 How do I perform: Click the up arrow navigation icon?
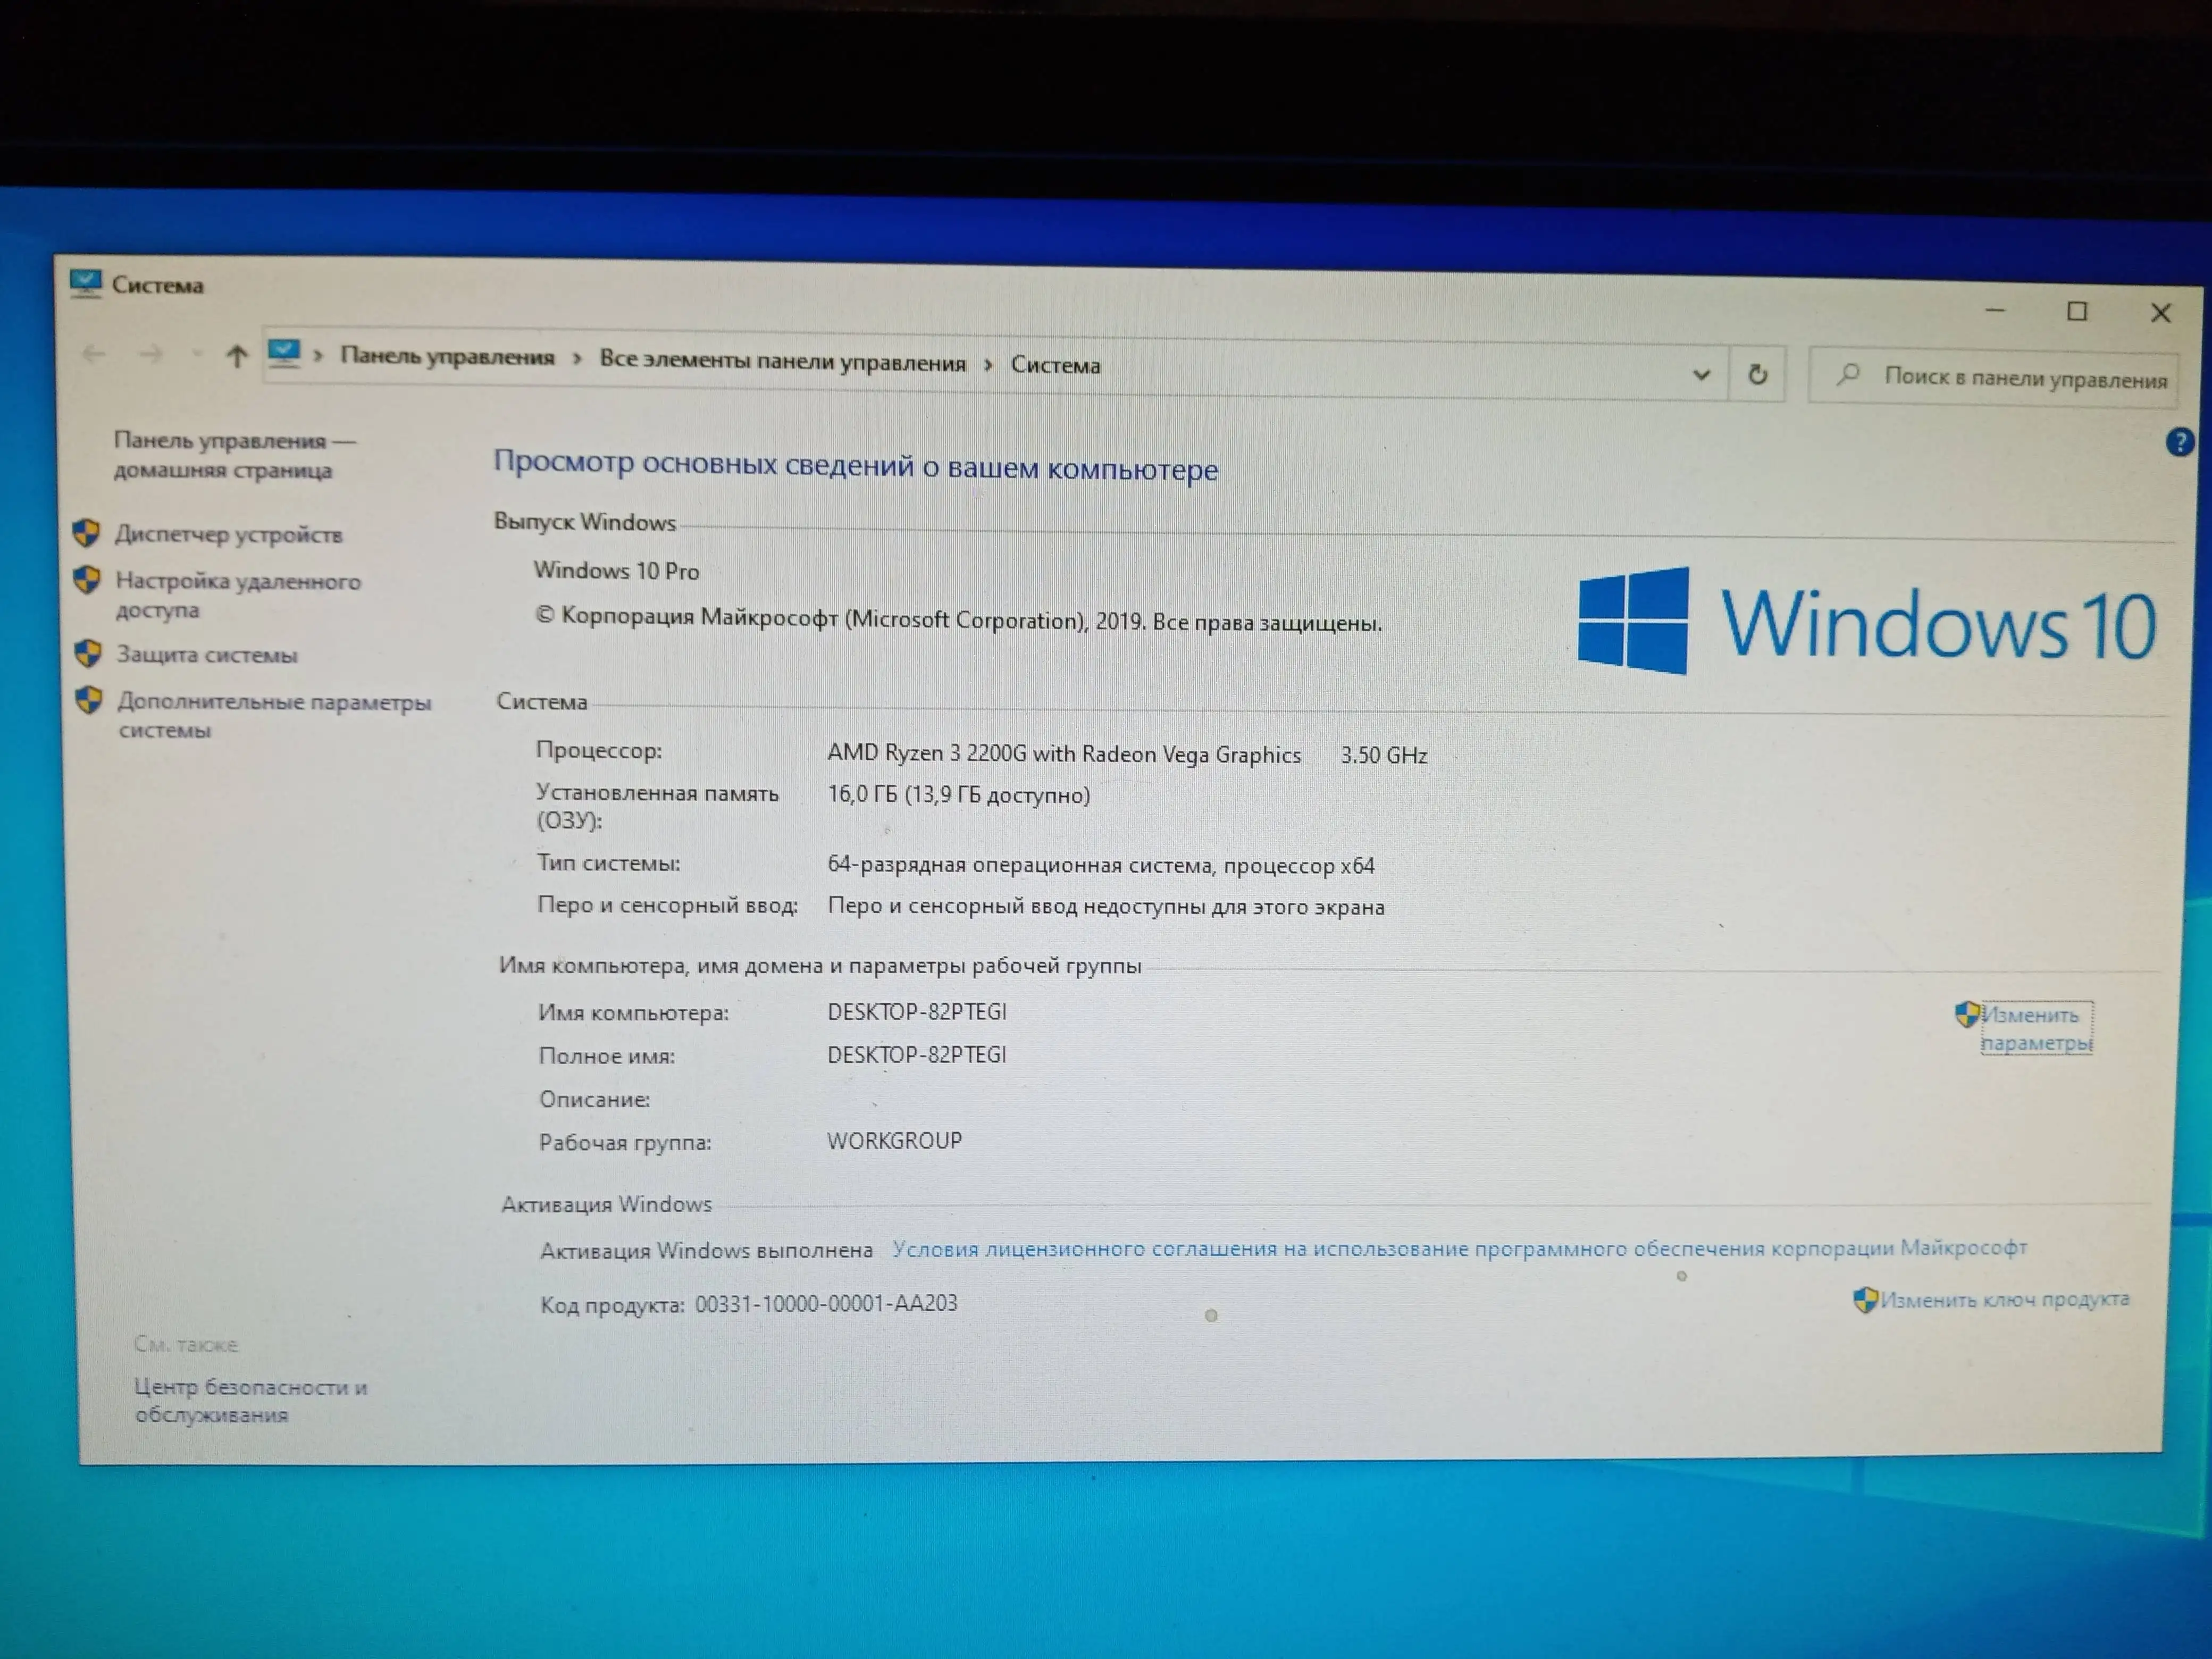click(236, 355)
